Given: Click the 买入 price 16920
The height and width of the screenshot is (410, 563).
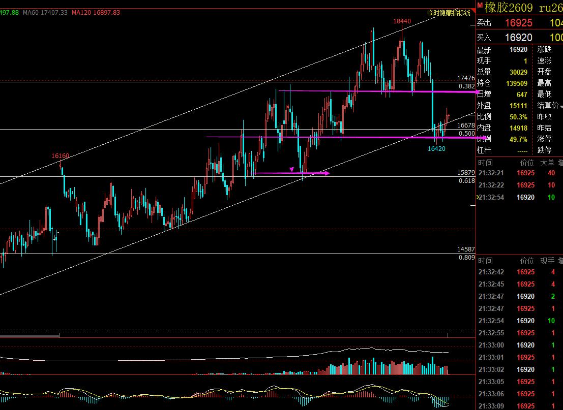Looking at the screenshot, I should coord(518,37).
